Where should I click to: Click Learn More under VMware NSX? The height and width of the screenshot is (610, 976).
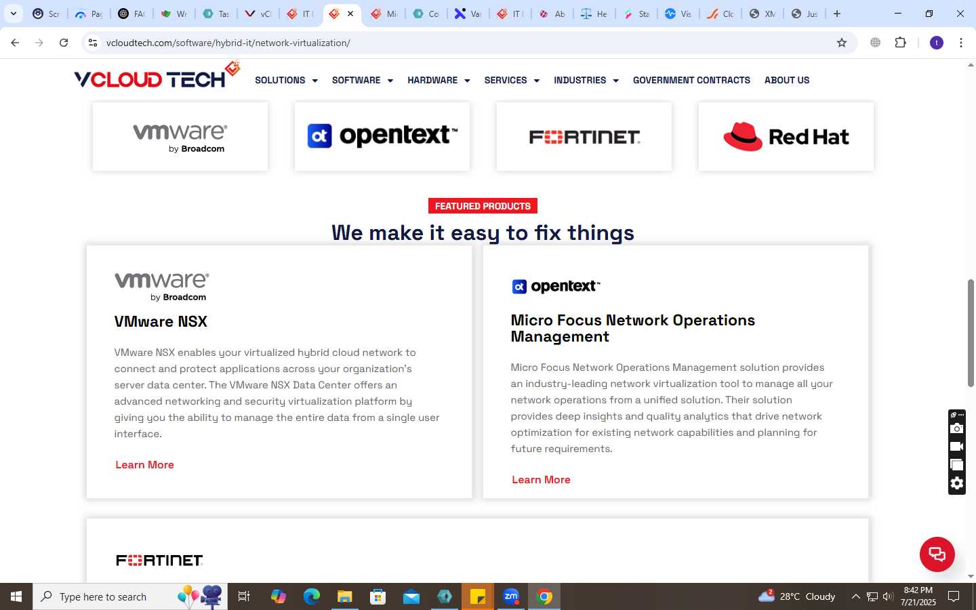coord(144,464)
